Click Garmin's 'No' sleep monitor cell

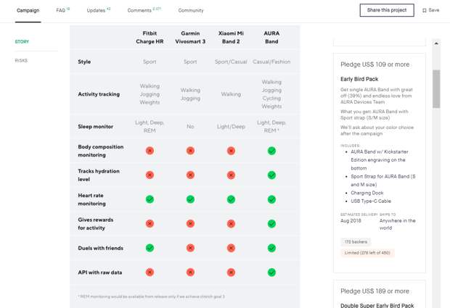(190, 127)
